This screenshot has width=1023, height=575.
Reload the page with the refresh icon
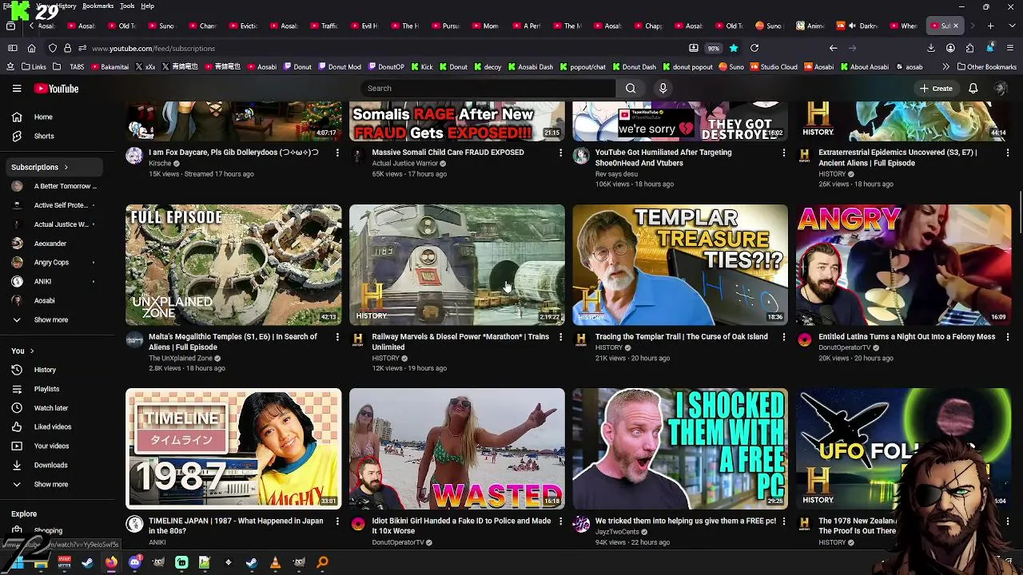754,49
